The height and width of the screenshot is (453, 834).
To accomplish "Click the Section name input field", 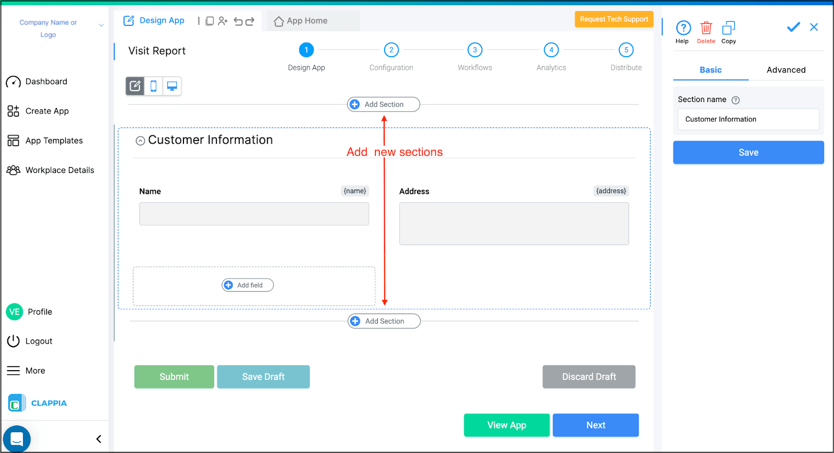I will [x=749, y=119].
